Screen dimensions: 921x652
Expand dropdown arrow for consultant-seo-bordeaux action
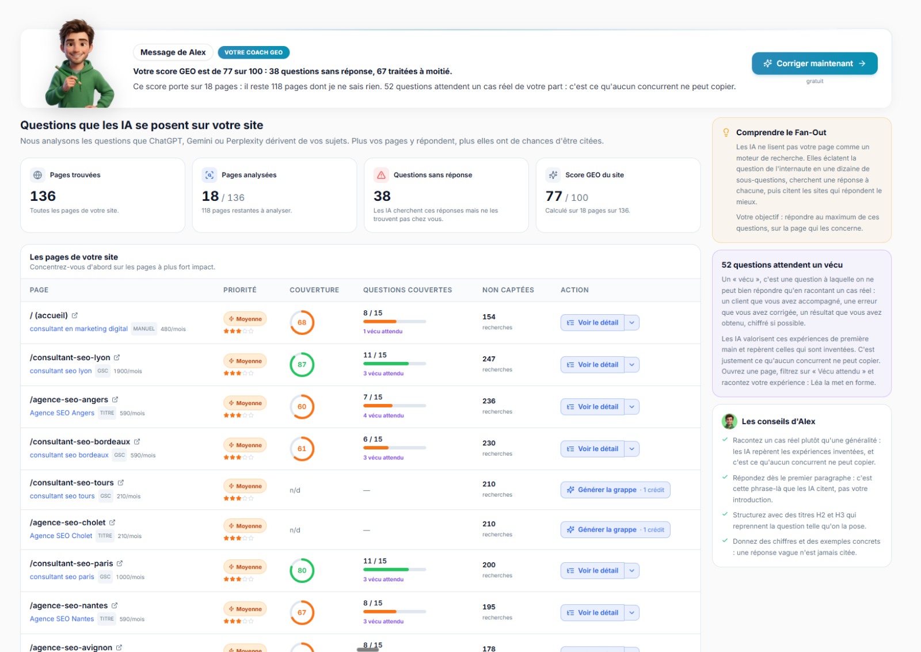pos(631,449)
